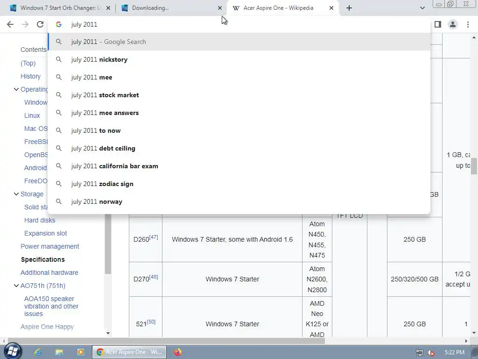Click the sidebar scroll down arrow
The width and height of the screenshot is (478, 359).
click(x=108, y=333)
